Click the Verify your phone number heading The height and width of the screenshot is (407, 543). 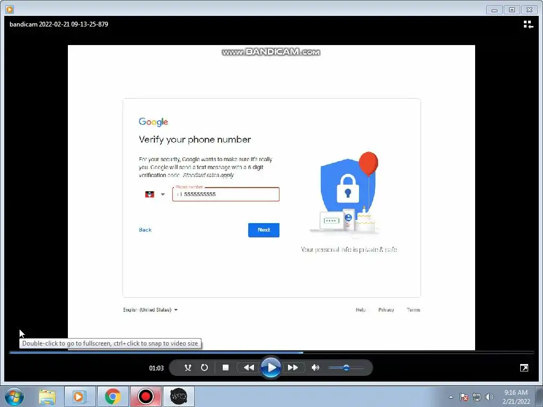(x=195, y=139)
